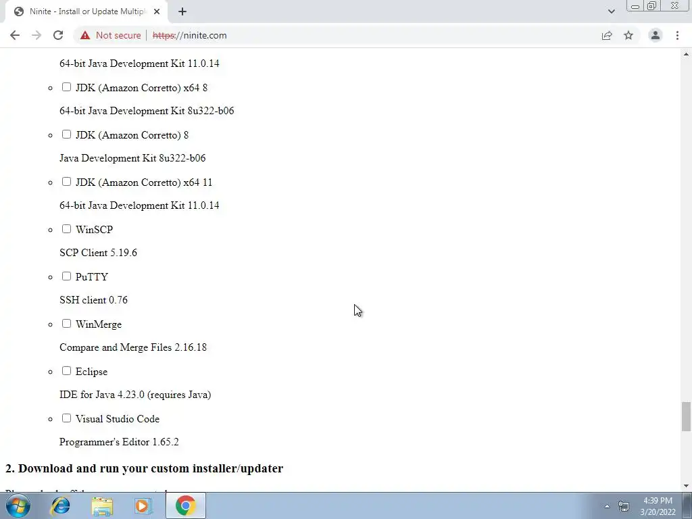Click the 'Download and run your custom installer' heading
Viewport: 692px width, 519px height.
[x=144, y=468]
